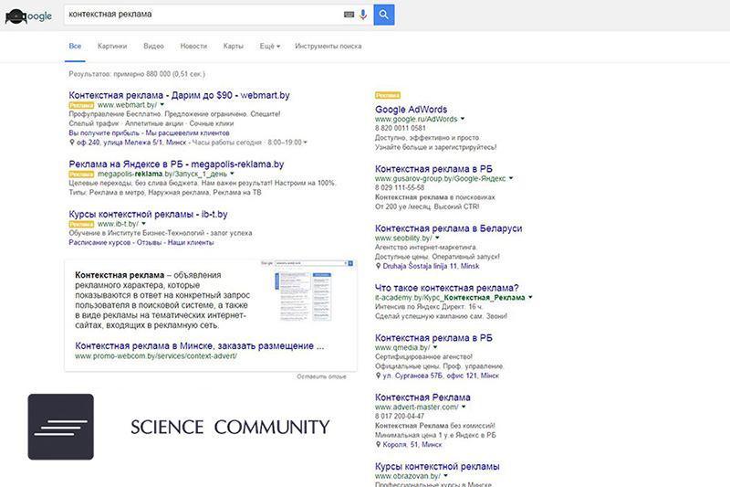
Task: Open the on-screen keyboard icon
Action: 349,15
